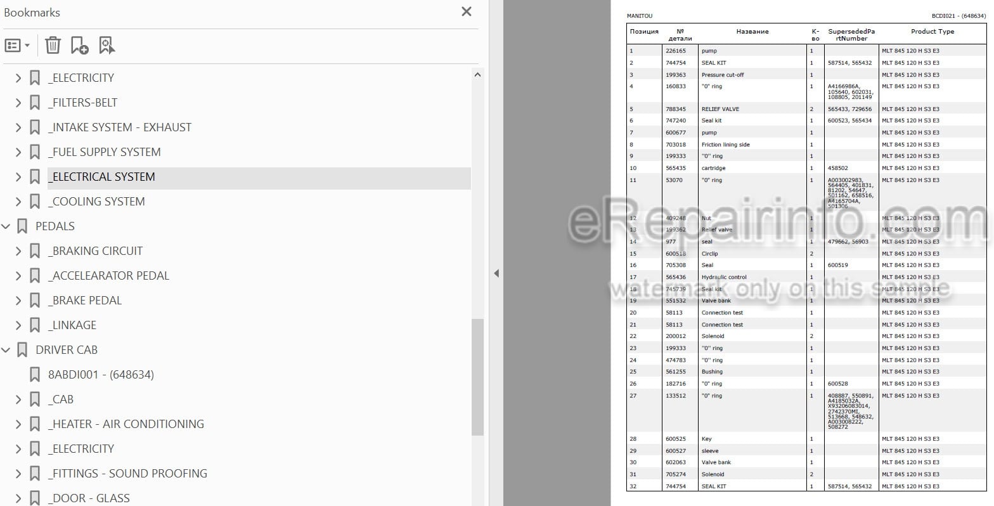Screen dimensions: 994x506
Task: Click the bookmark icon beside _BRAKE PEDAL
Action: tap(35, 301)
